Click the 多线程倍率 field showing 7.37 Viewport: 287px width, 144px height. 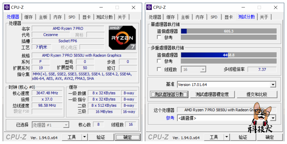point(262,70)
